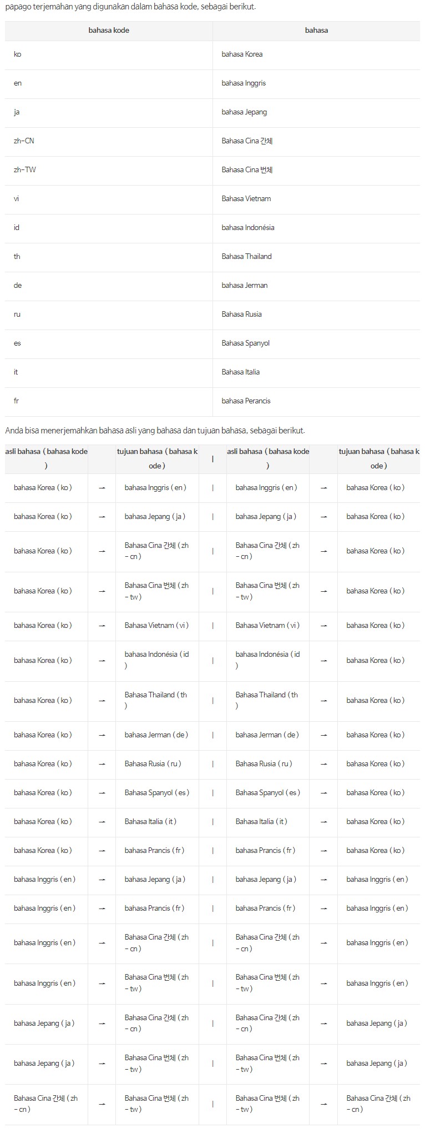This screenshot has width=425, height=1133.
Task: Click the arrow from bahasa Korea to Bahasa Thailand
Action: point(102,701)
